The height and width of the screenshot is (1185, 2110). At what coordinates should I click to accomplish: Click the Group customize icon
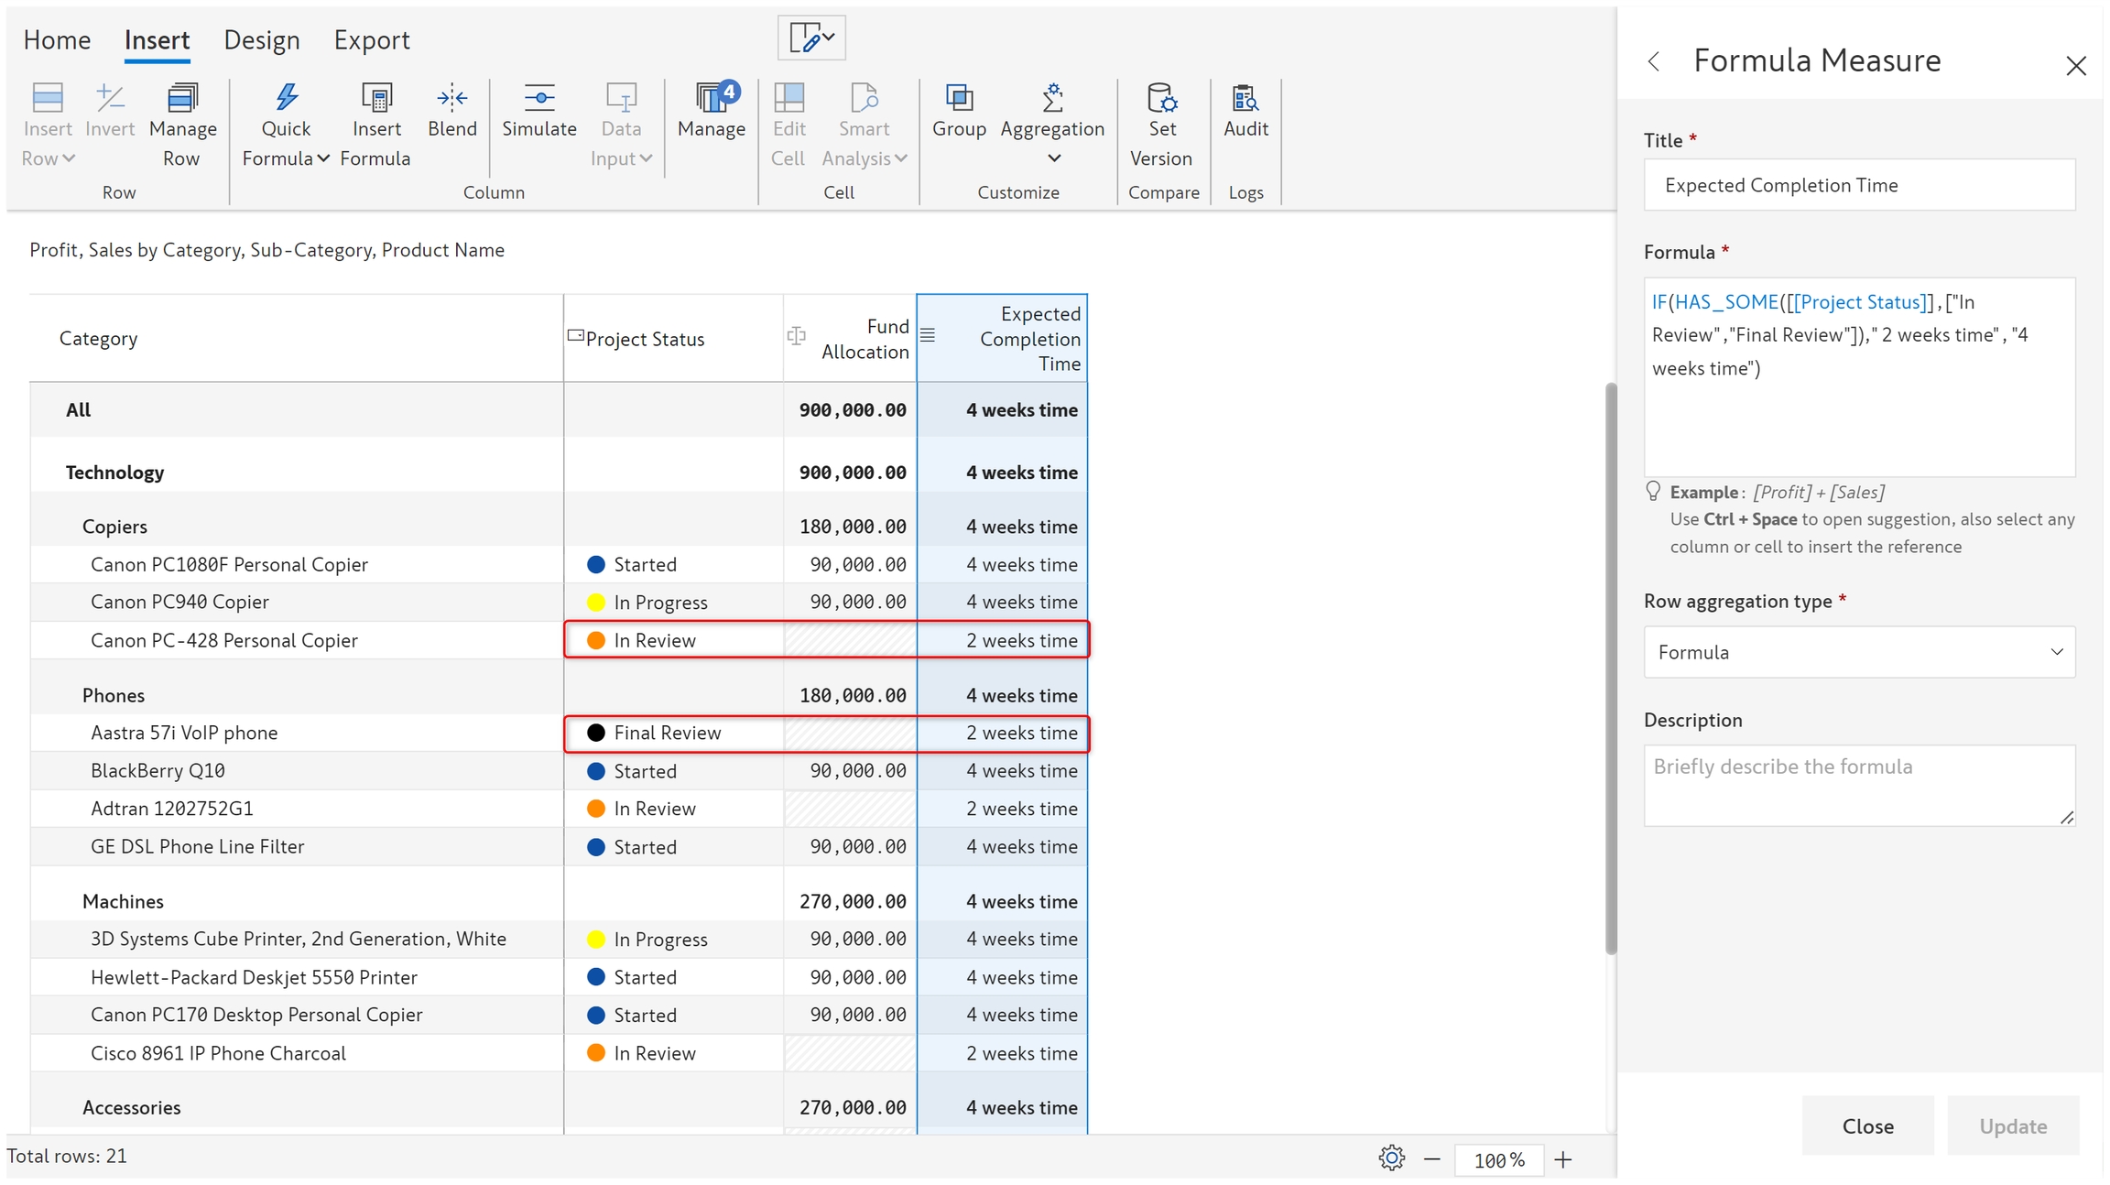pyautogui.click(x=959, y=97)
